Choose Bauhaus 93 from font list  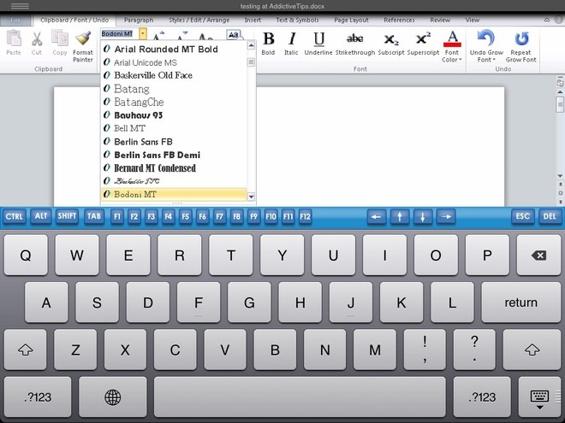tap(138, 115)
